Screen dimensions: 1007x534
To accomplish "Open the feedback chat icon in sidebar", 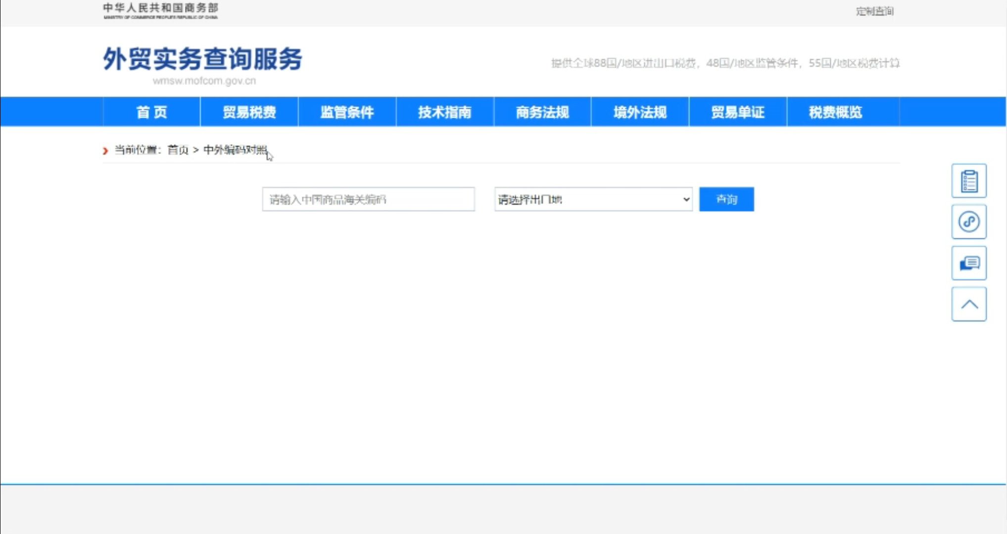I will tap(968, 263).
